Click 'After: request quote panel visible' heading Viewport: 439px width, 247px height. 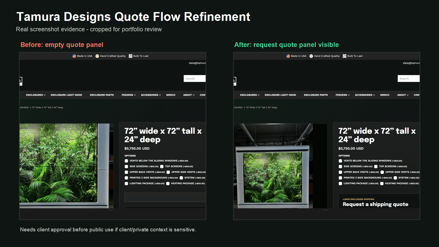click(x=286, y=45)
